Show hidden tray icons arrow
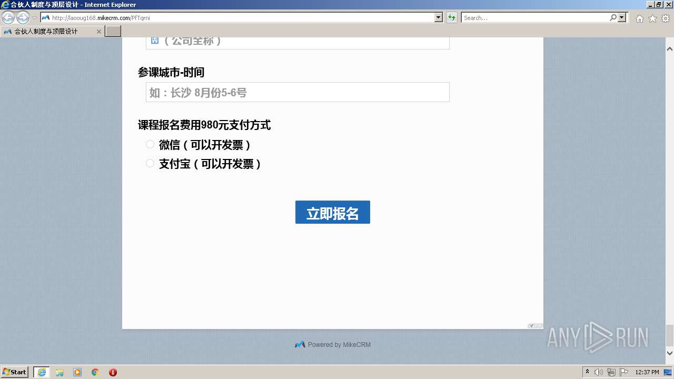674x379 pixels. [x=587, y=372]
